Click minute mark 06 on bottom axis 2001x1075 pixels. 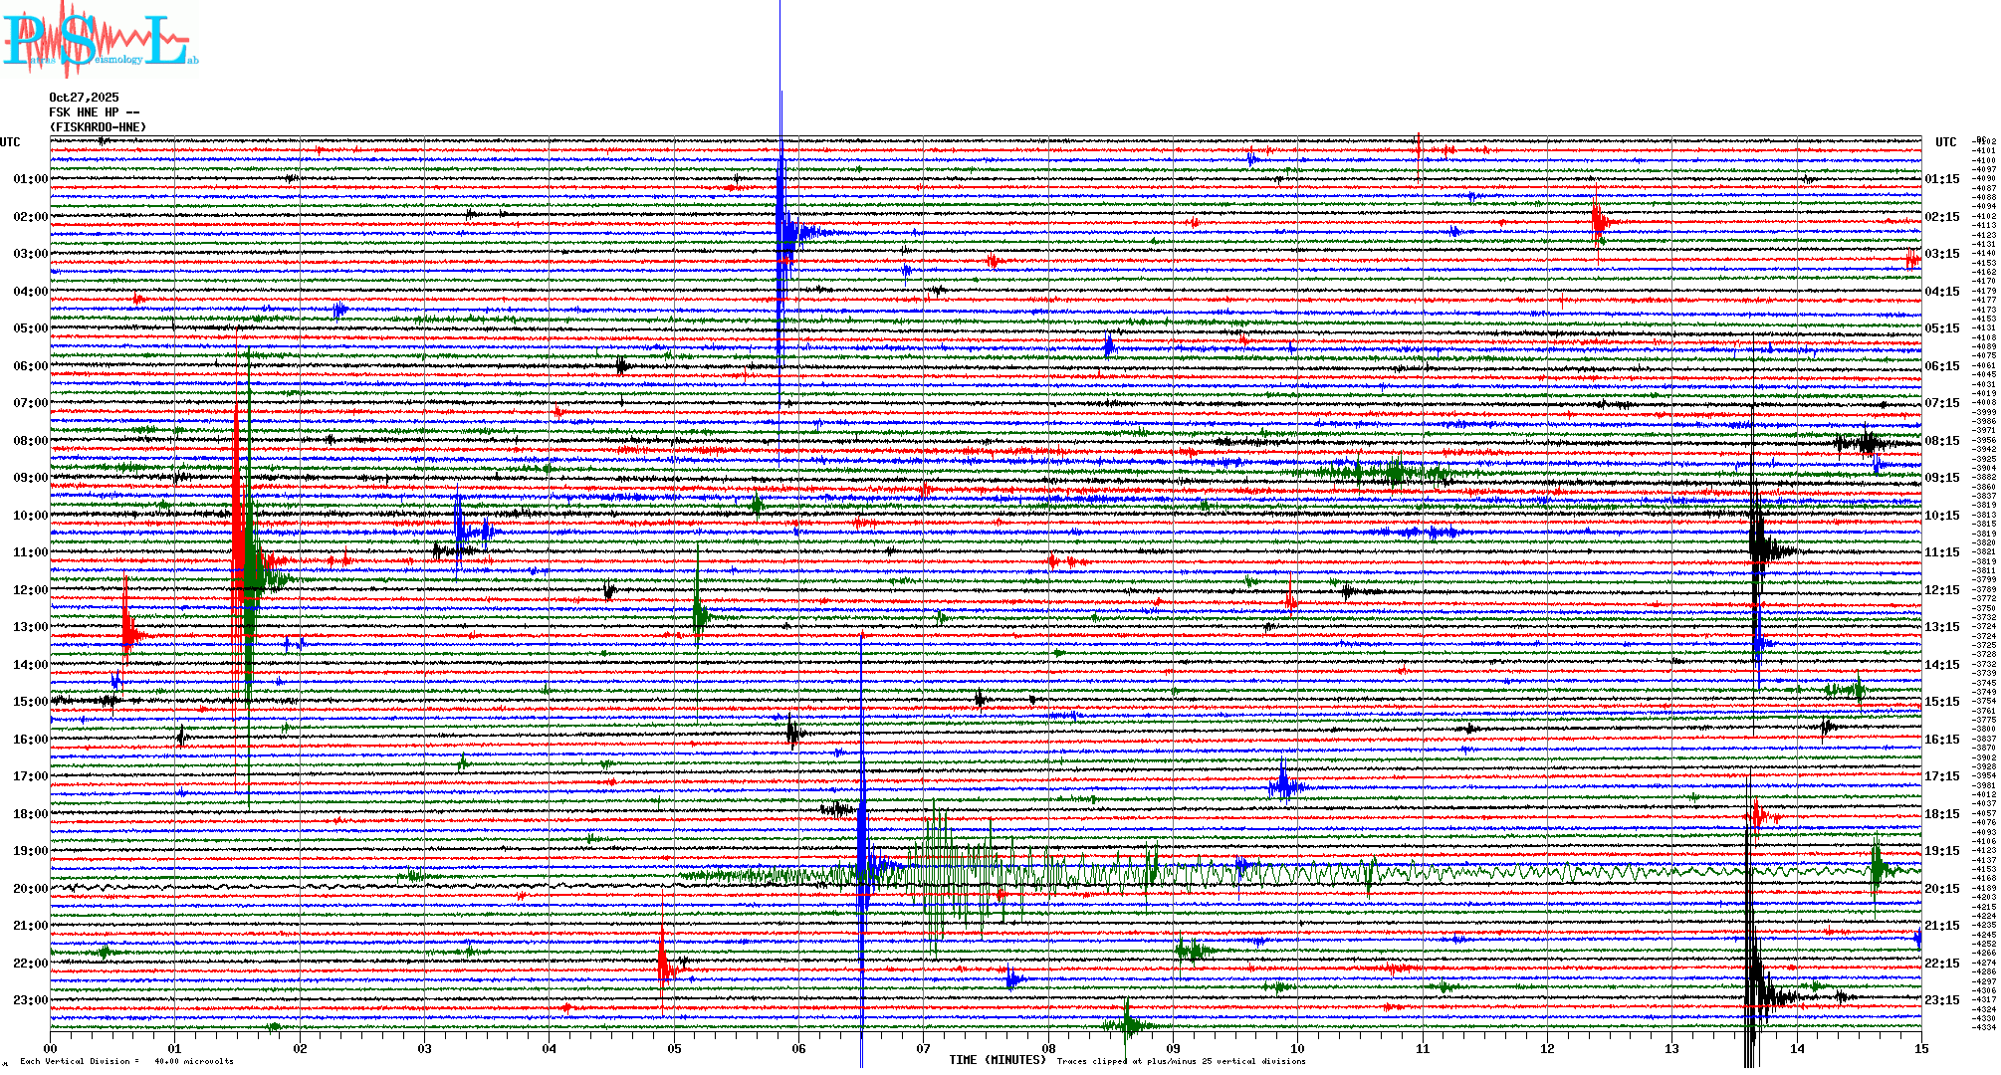[798, 1049]
